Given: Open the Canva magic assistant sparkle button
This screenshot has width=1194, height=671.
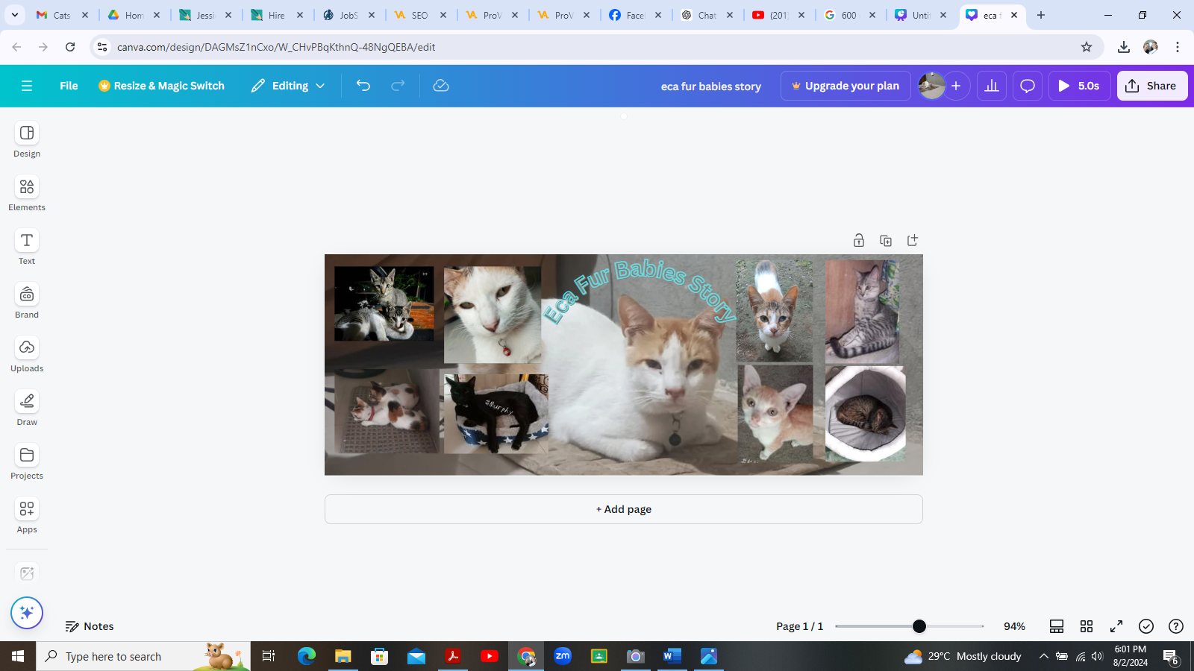Looking at the screenshot, I should click(x=27, y=613).
